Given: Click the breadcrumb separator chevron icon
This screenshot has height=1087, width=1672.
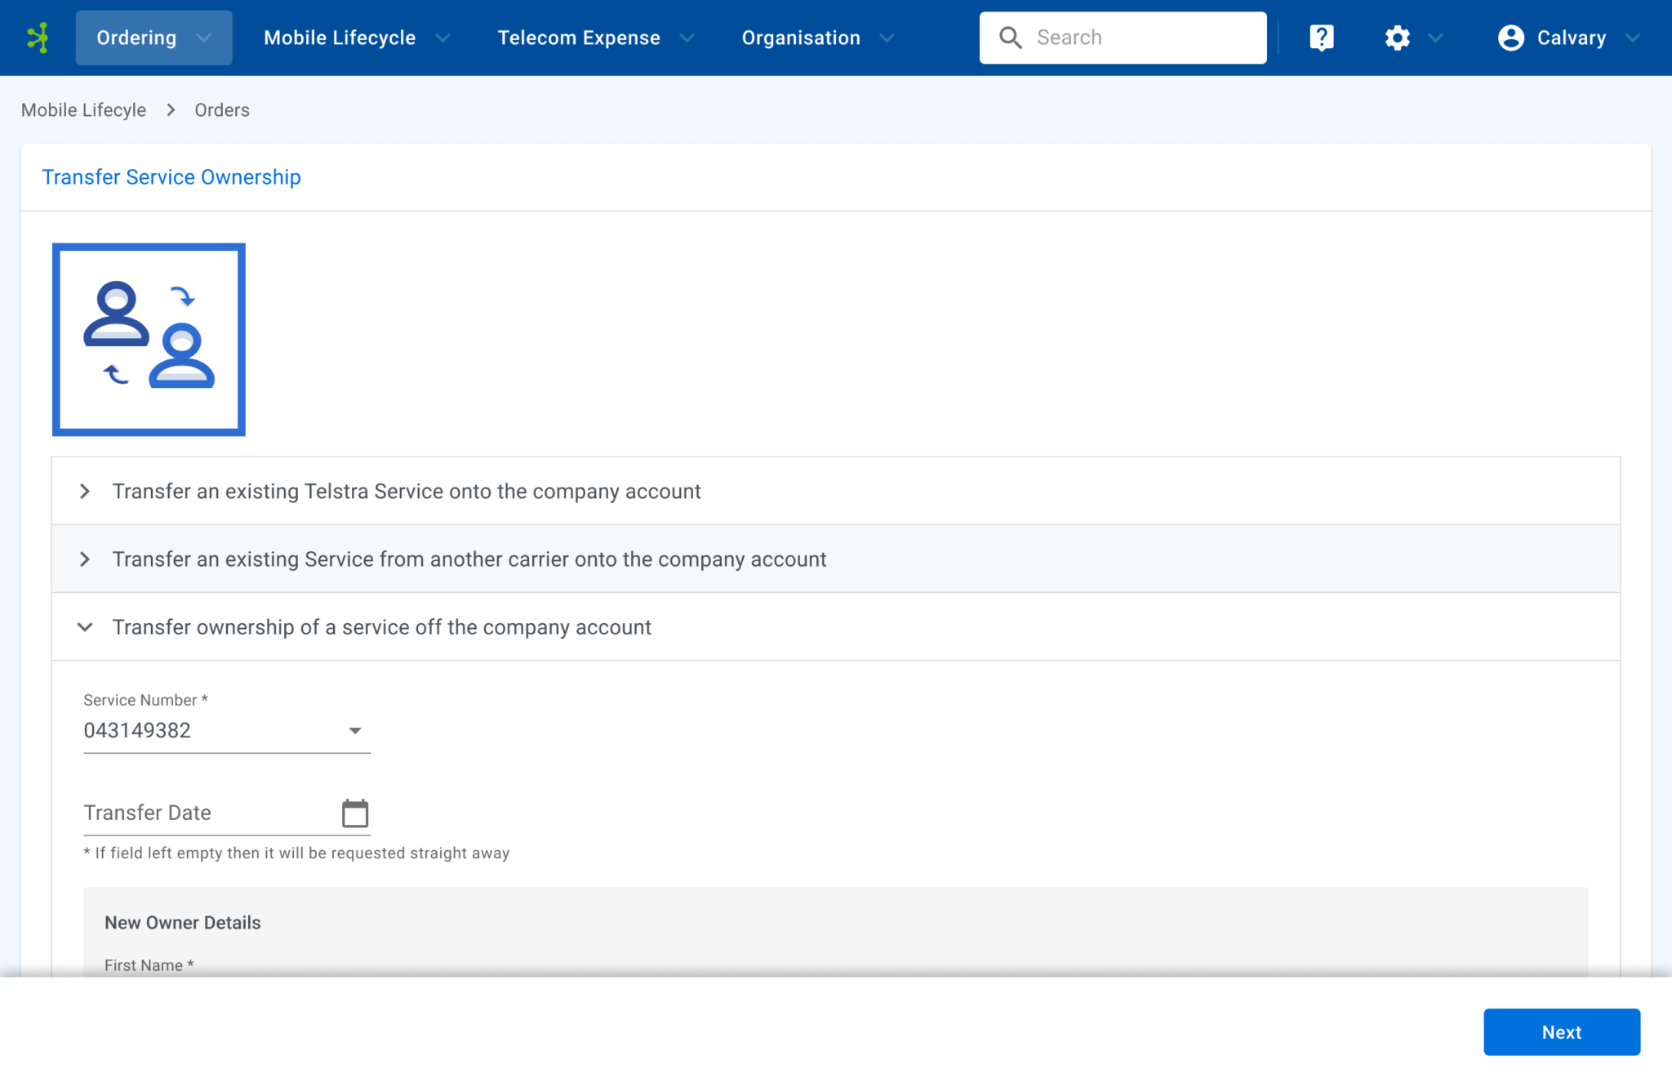Looking at the screenshot, I should click(171, 110).
